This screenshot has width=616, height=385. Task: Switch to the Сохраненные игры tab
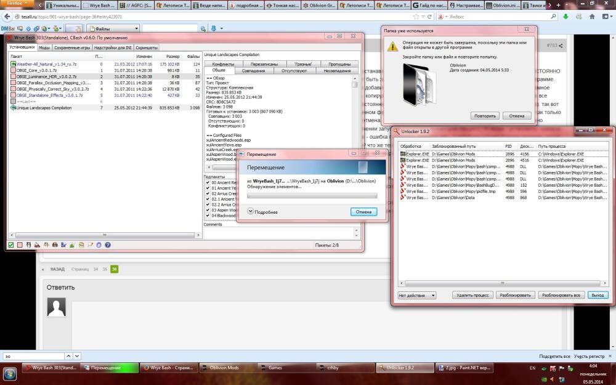pos(72,47)
